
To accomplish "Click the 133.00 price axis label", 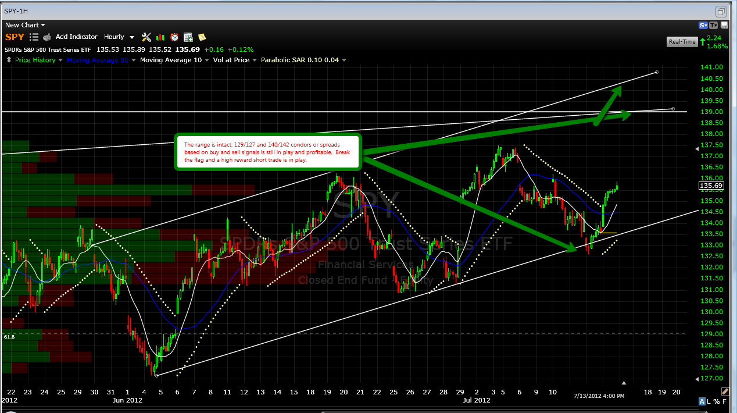I will [711, 245].
